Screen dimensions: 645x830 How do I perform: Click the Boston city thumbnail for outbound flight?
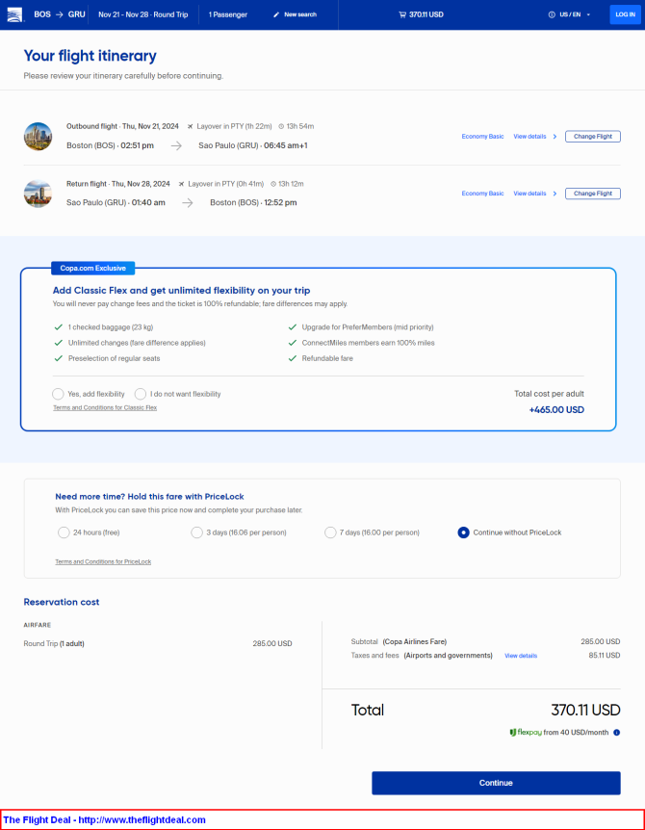(39, 137)
